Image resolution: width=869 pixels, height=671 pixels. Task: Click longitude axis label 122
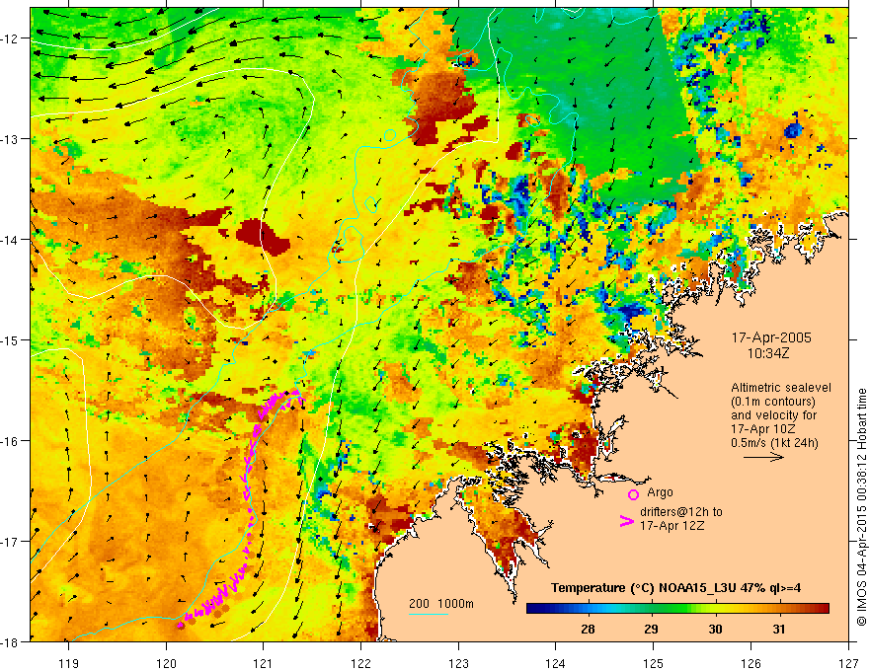[361, 663]
